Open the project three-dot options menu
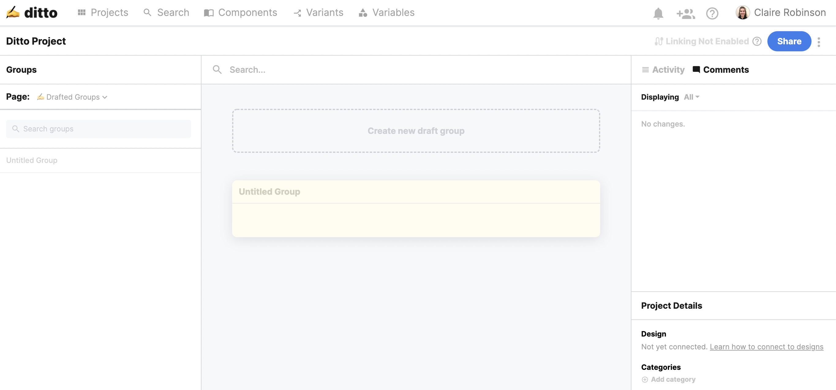 point(819,42)
